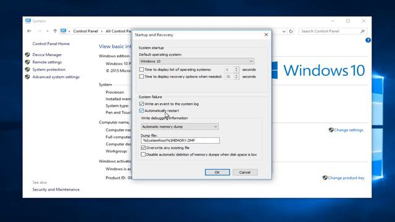Click the shield icon beside System protection
Screen dimensions: 395x222
click(x=27, y=69)
